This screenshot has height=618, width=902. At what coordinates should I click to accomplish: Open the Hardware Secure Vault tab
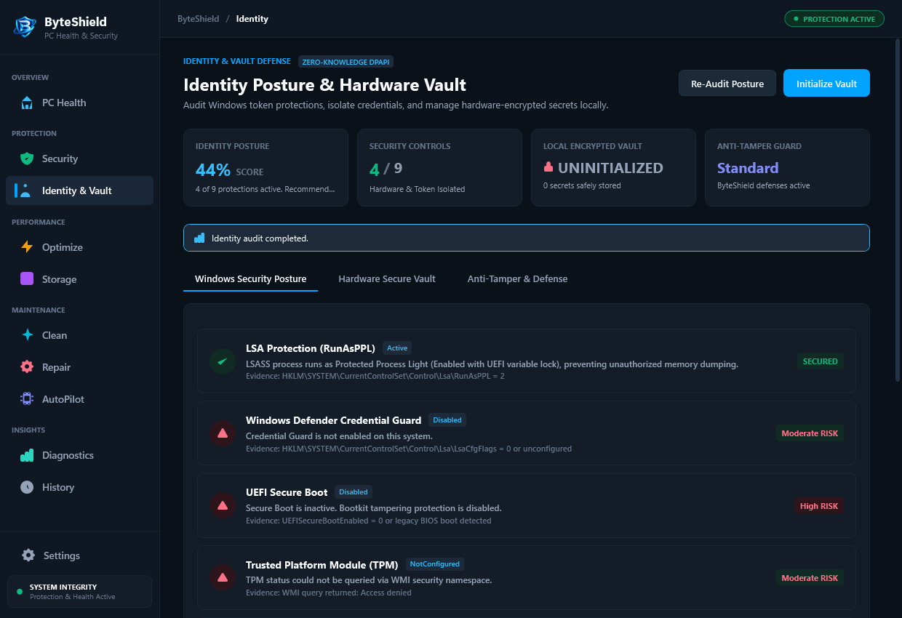click(x=387, y=278)
